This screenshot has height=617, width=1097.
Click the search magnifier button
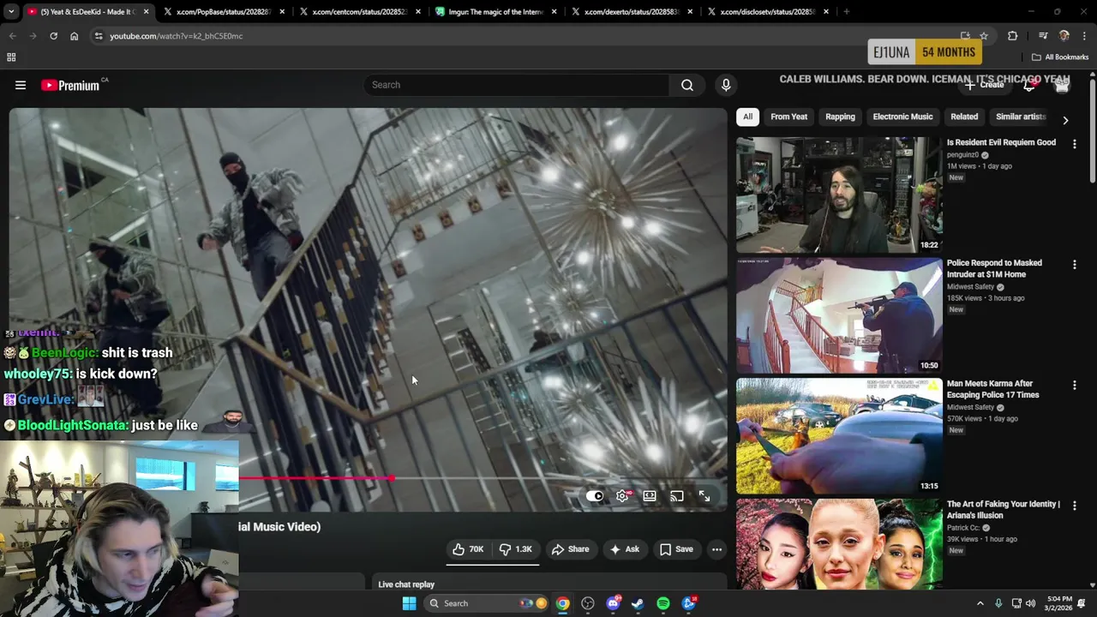[686, 85]
